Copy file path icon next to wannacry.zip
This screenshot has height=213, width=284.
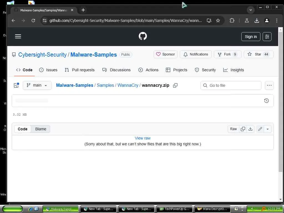tap(175, 85)
